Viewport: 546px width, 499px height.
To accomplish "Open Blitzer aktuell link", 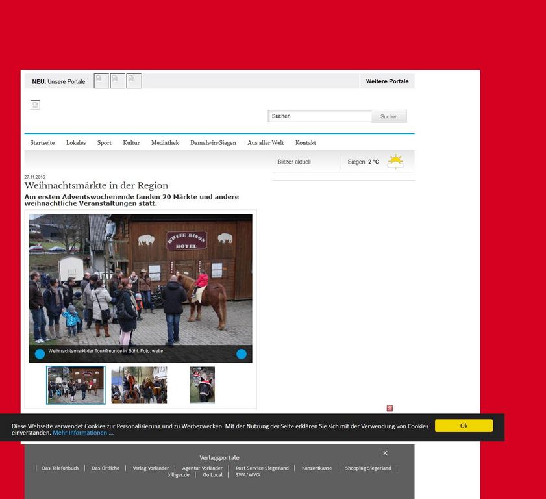I will 294,162.
